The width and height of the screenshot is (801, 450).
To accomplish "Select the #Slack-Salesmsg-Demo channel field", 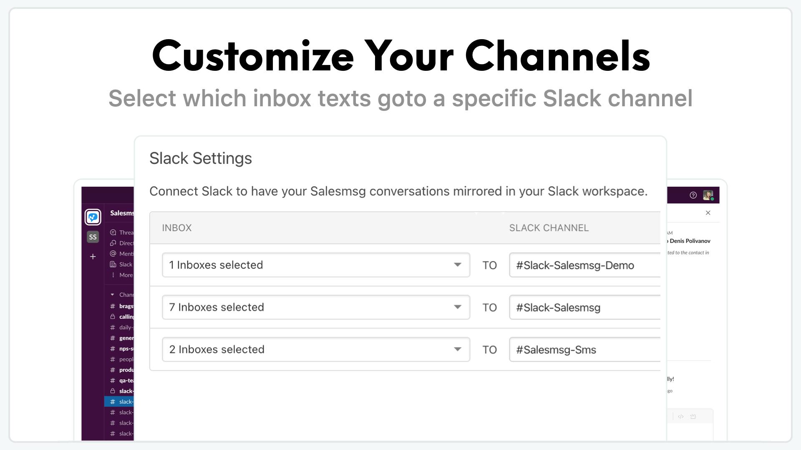I will pyautogui.click(x=584, y=265).
